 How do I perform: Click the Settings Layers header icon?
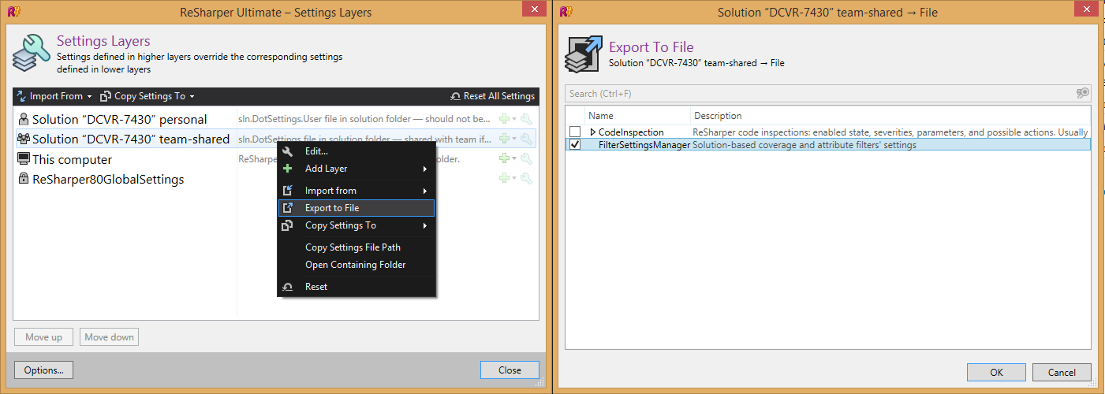(x=32, y=54)
